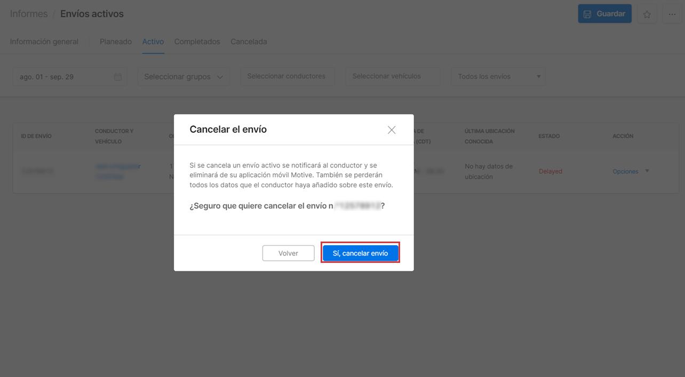
Task: Click the Volver button
Action: click(x=288, y=253)
